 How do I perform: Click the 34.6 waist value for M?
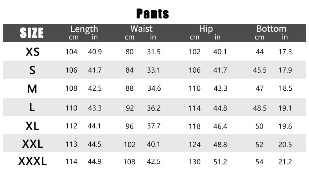[154, 89]
